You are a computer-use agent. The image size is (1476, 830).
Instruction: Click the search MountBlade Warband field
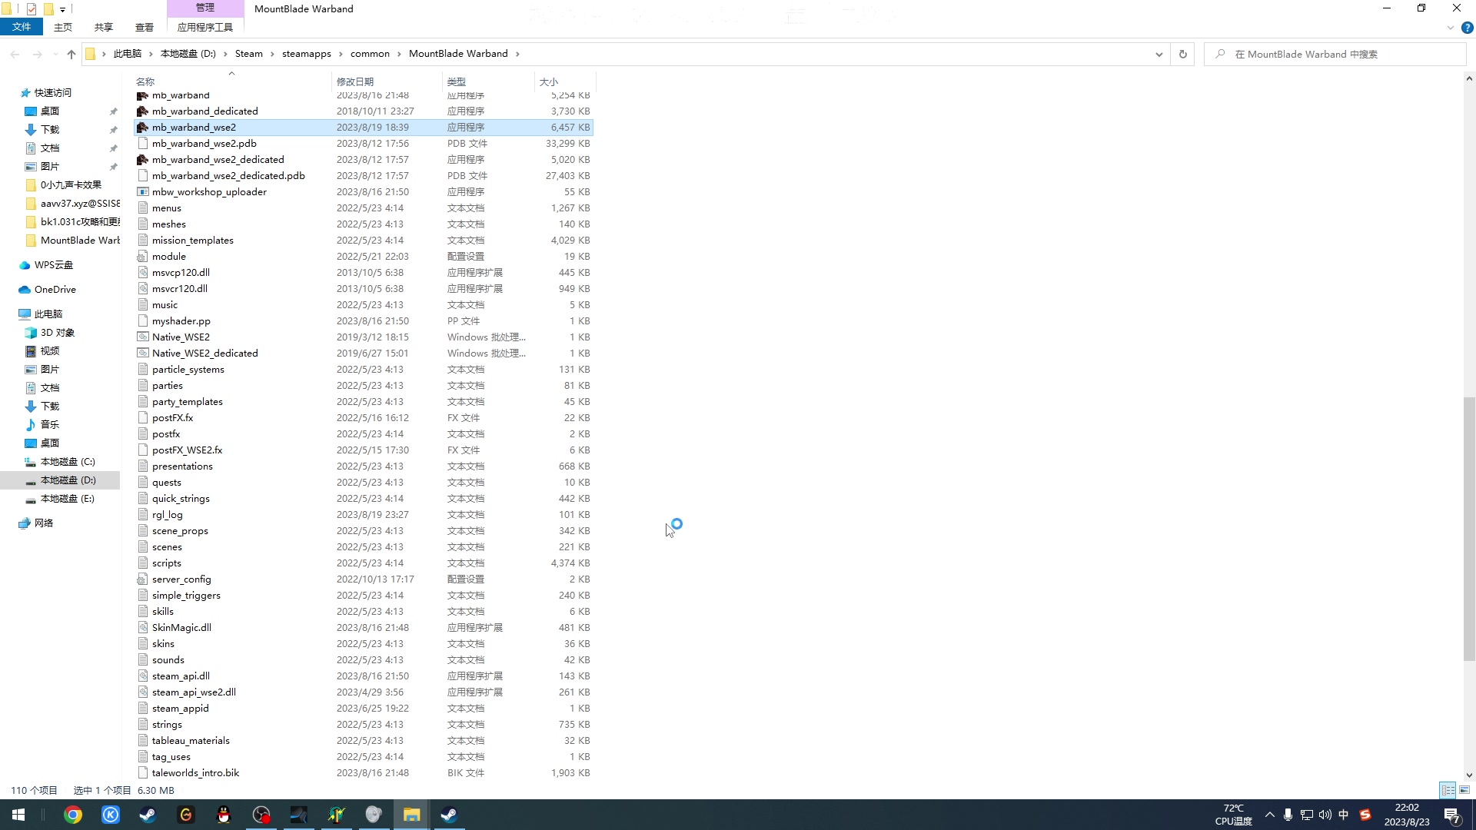[1335, 54]
